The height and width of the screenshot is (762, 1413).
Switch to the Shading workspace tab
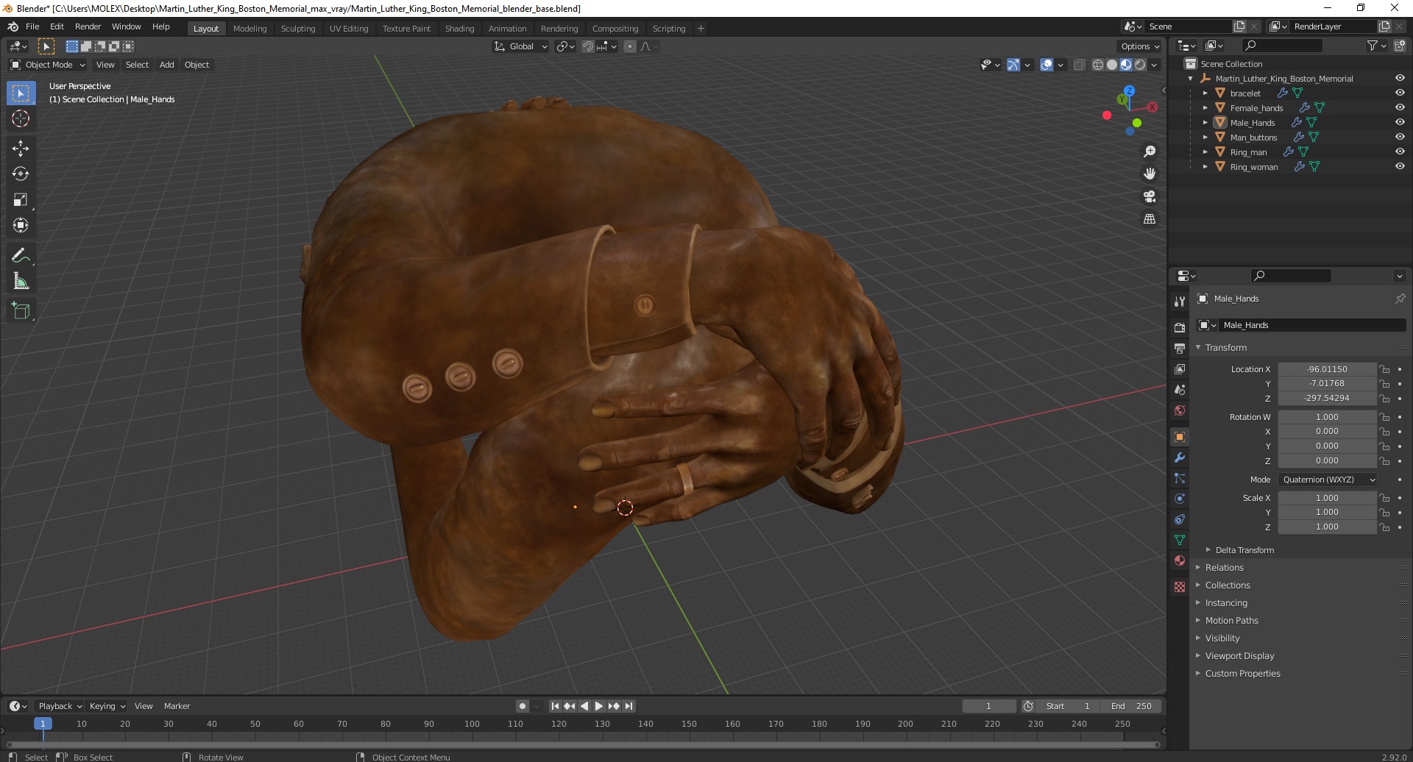[459, 29]
